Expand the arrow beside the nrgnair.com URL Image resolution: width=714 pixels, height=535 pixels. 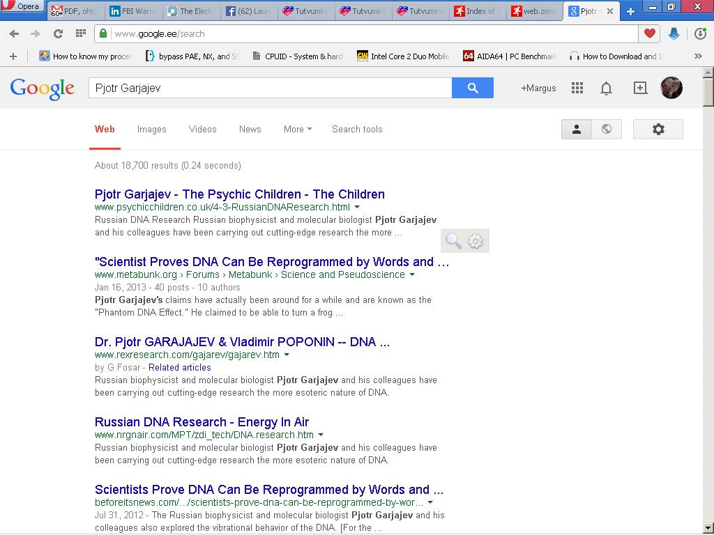[x=321, y=435]
